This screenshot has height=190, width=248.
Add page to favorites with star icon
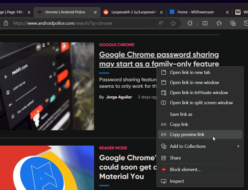coord(173,23)
